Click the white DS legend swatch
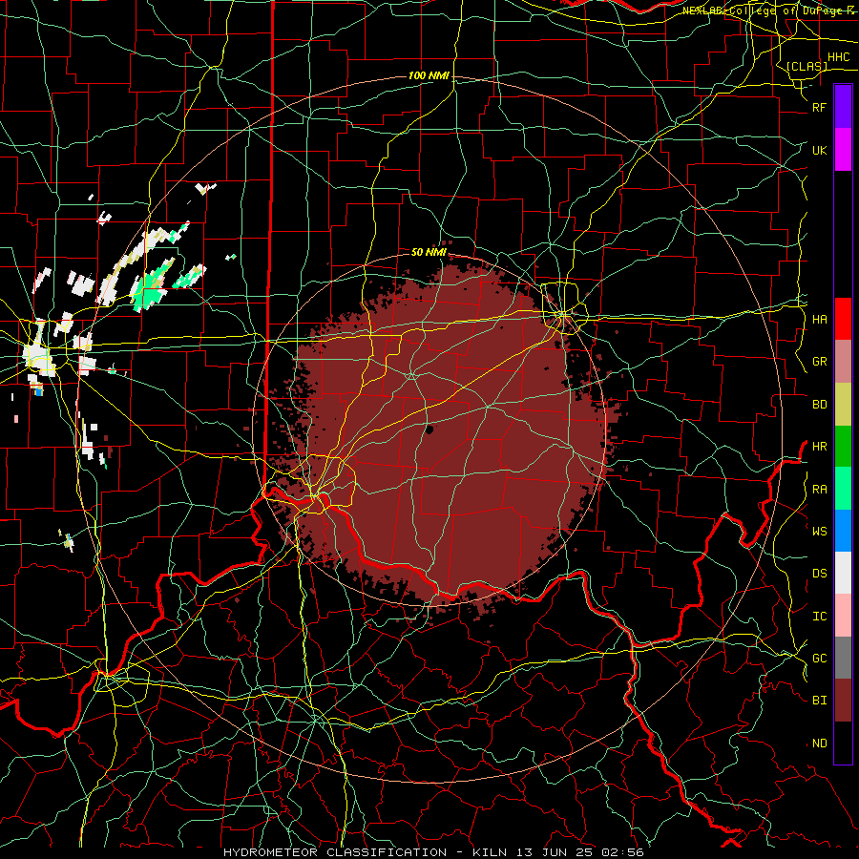 click(843, 573)
